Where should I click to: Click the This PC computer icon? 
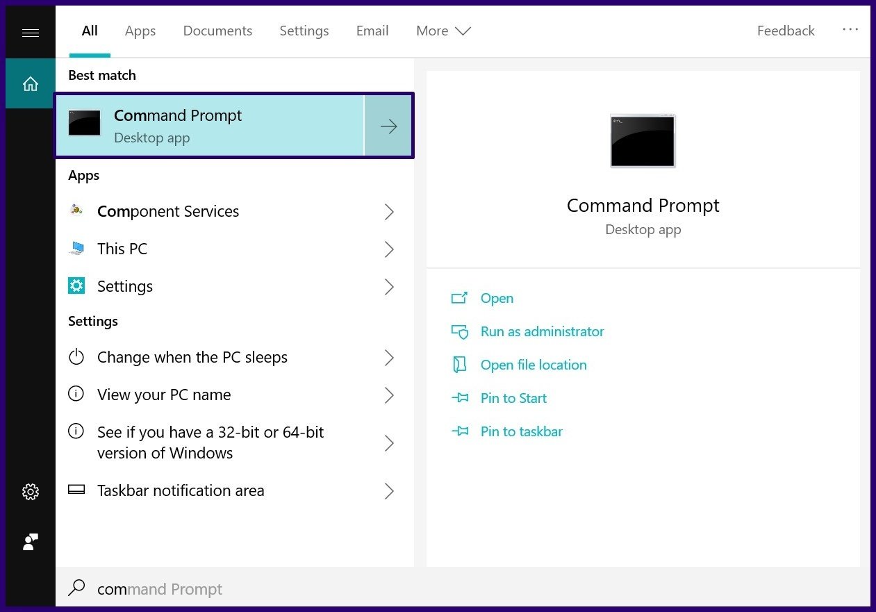[x=76, y=248]
